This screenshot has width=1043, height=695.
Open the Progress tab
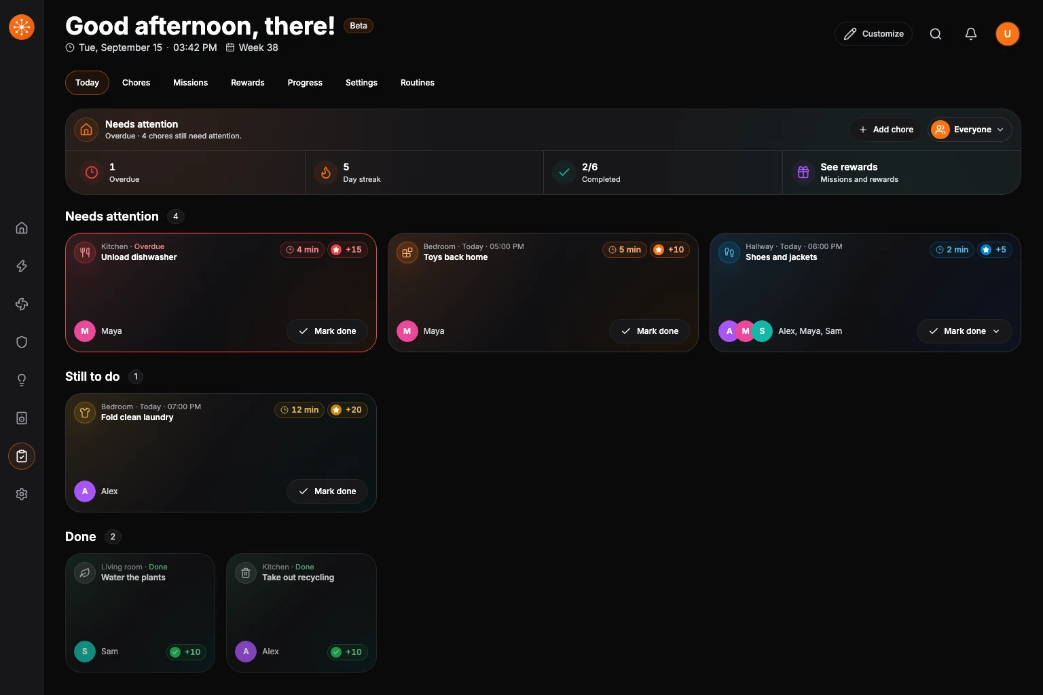click(305, 83)
